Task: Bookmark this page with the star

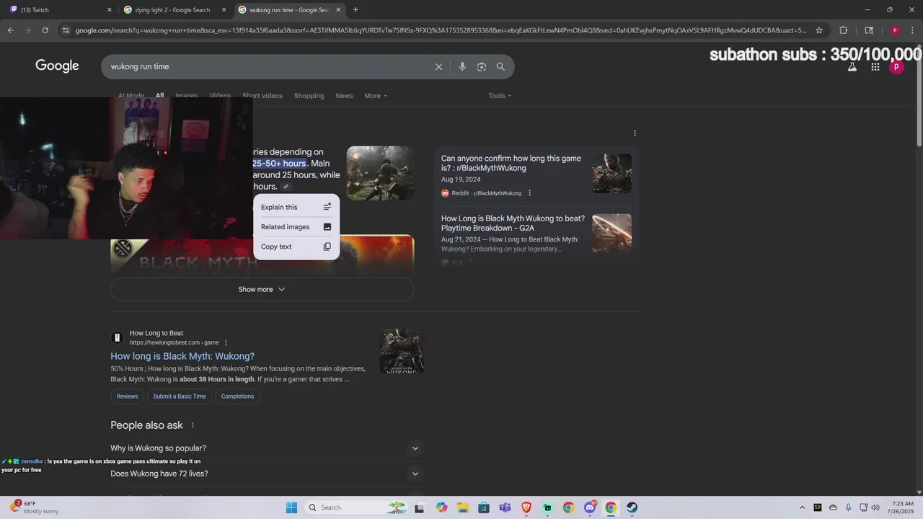Action: (x=819, y=30)
